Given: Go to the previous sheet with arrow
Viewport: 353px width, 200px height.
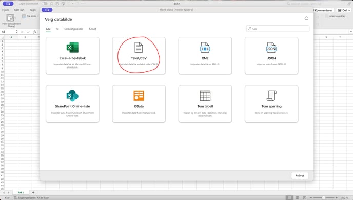Looking at the screenshot, I should coord(4,193).
